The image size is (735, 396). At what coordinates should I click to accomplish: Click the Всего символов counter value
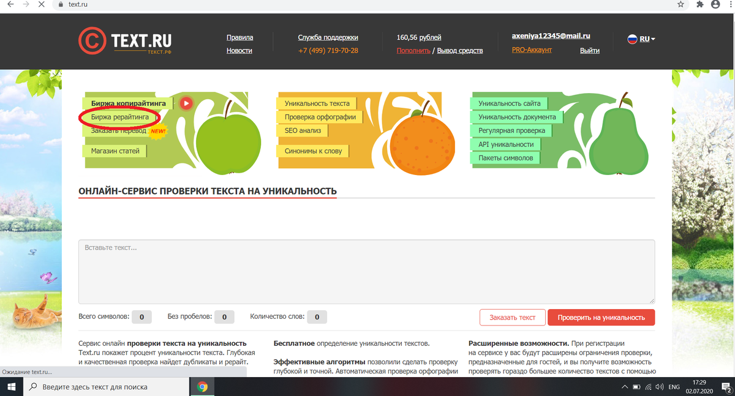pyautogui.click(x=141, y=317)
